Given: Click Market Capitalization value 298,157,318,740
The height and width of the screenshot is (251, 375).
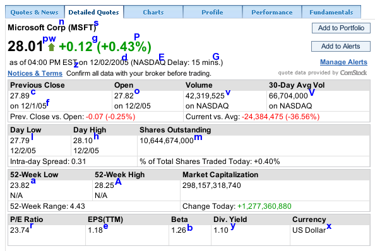Looking at the screenshot, I should [x=211, y=185].
